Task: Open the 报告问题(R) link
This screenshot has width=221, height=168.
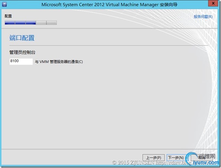Action: tap(203, 17)
